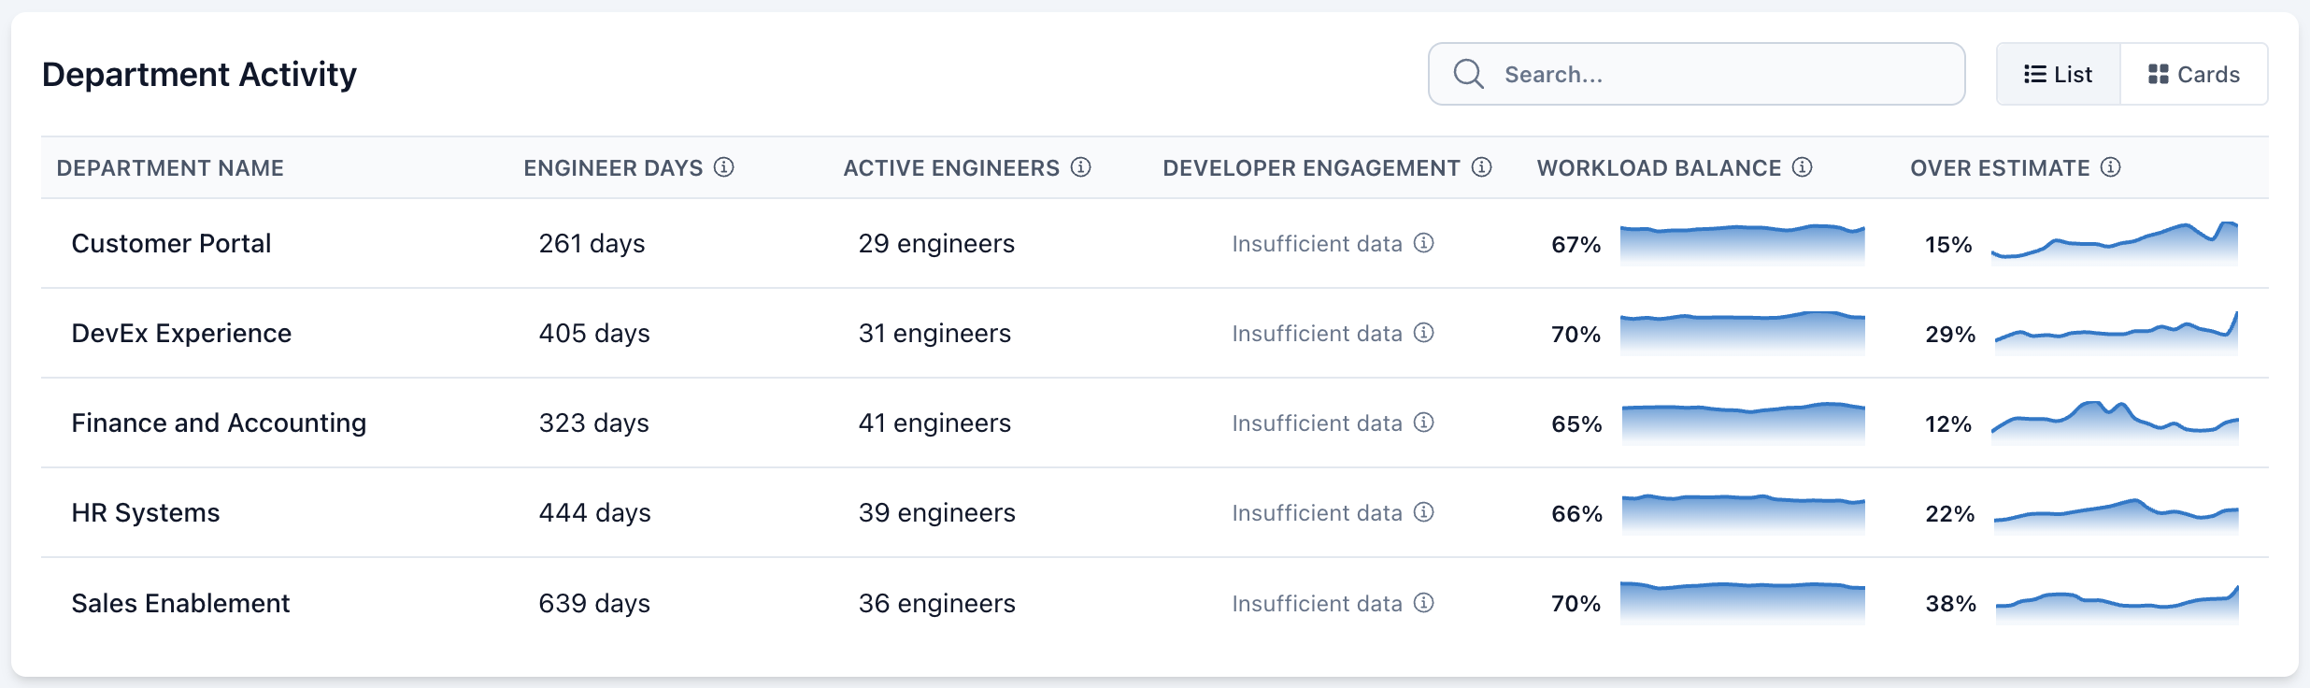Open Over Estimate column info icon
Viewport: 2310px width, 688px height.
point(2111,167)
